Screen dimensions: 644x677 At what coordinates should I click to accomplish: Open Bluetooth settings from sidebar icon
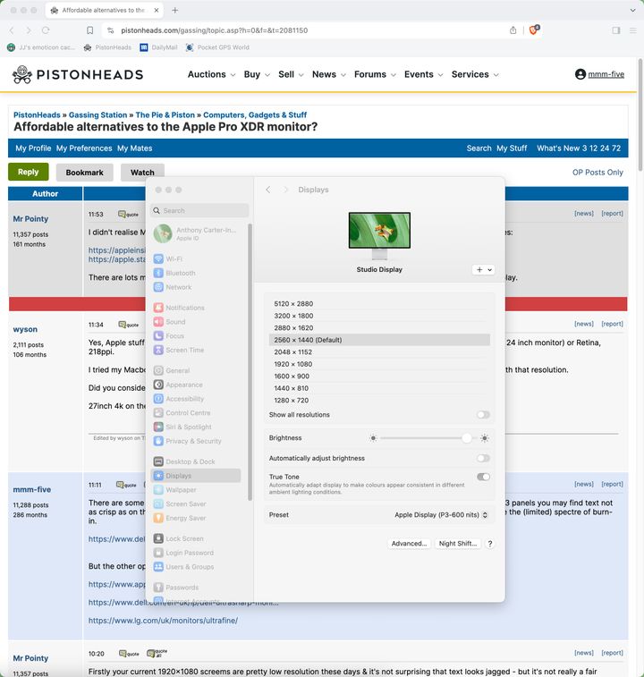click(x=158, y=273)
